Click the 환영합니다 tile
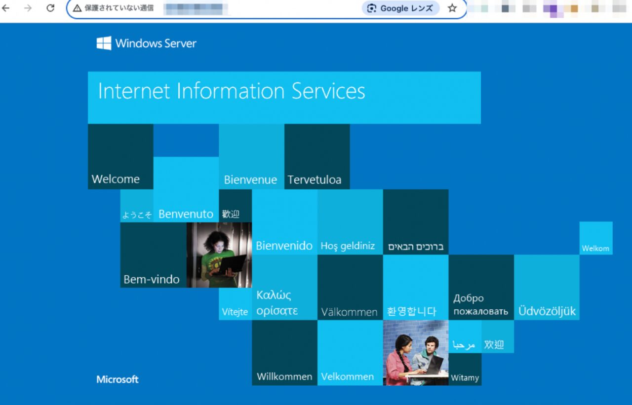Image resolution: width=632 pixels, height=405 pixels. point(416,288)
